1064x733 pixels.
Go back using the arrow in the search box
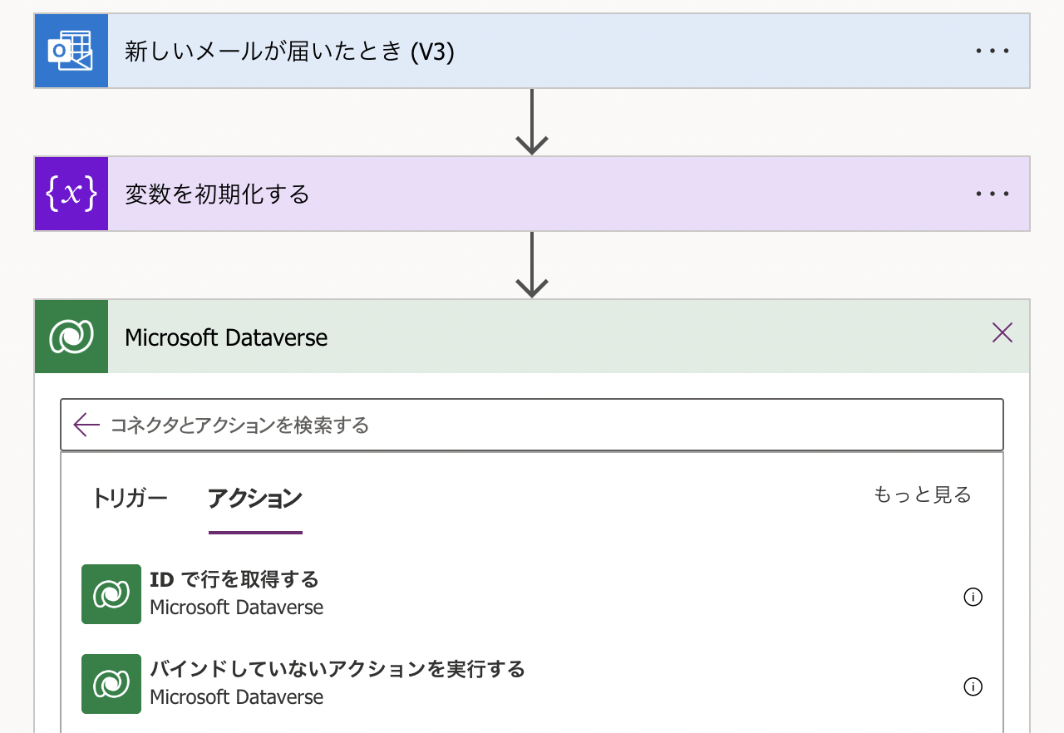[x=86, y=426]
